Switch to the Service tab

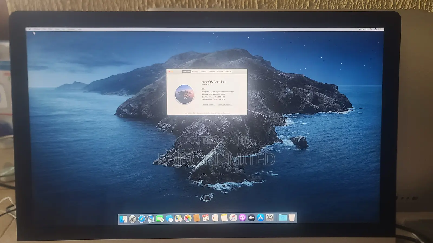228,72
